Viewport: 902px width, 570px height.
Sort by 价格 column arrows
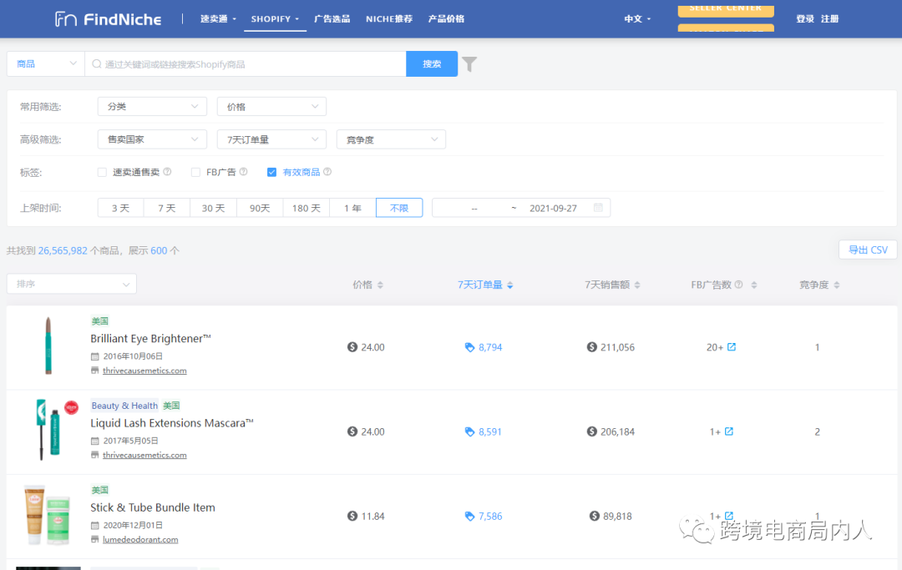click(380, 285)
